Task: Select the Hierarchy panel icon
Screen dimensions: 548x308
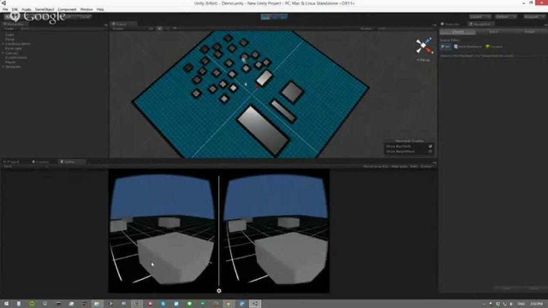Action: pos(4,24)
